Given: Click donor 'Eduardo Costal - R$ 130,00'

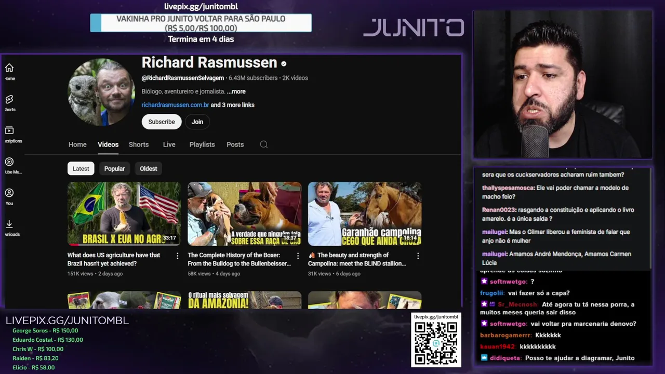Looking at the screenshot, I should click(x=48, y=340).
